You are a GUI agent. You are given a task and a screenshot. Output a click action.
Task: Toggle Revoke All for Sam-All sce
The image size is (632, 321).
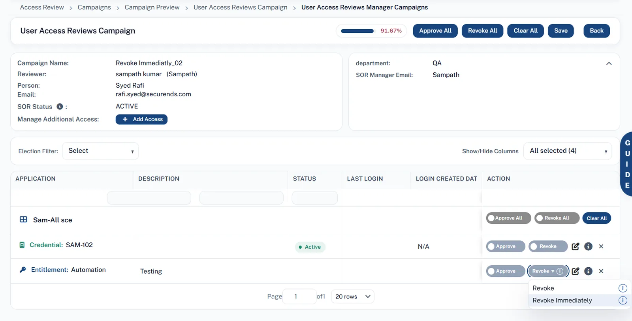click(x=557, y=218)
